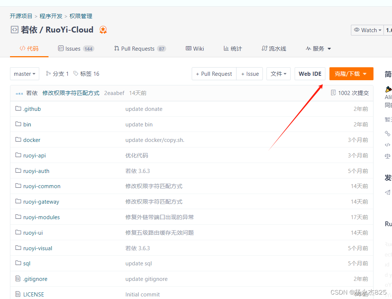Open commit message update gitignore

pyautogui.click(x=146, y=279)
